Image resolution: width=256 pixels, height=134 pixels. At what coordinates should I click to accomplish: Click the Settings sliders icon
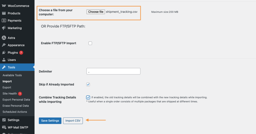click(4, 120)
